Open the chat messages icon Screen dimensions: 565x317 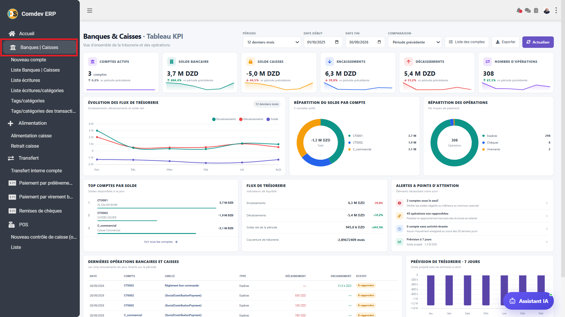pos(528,11)
